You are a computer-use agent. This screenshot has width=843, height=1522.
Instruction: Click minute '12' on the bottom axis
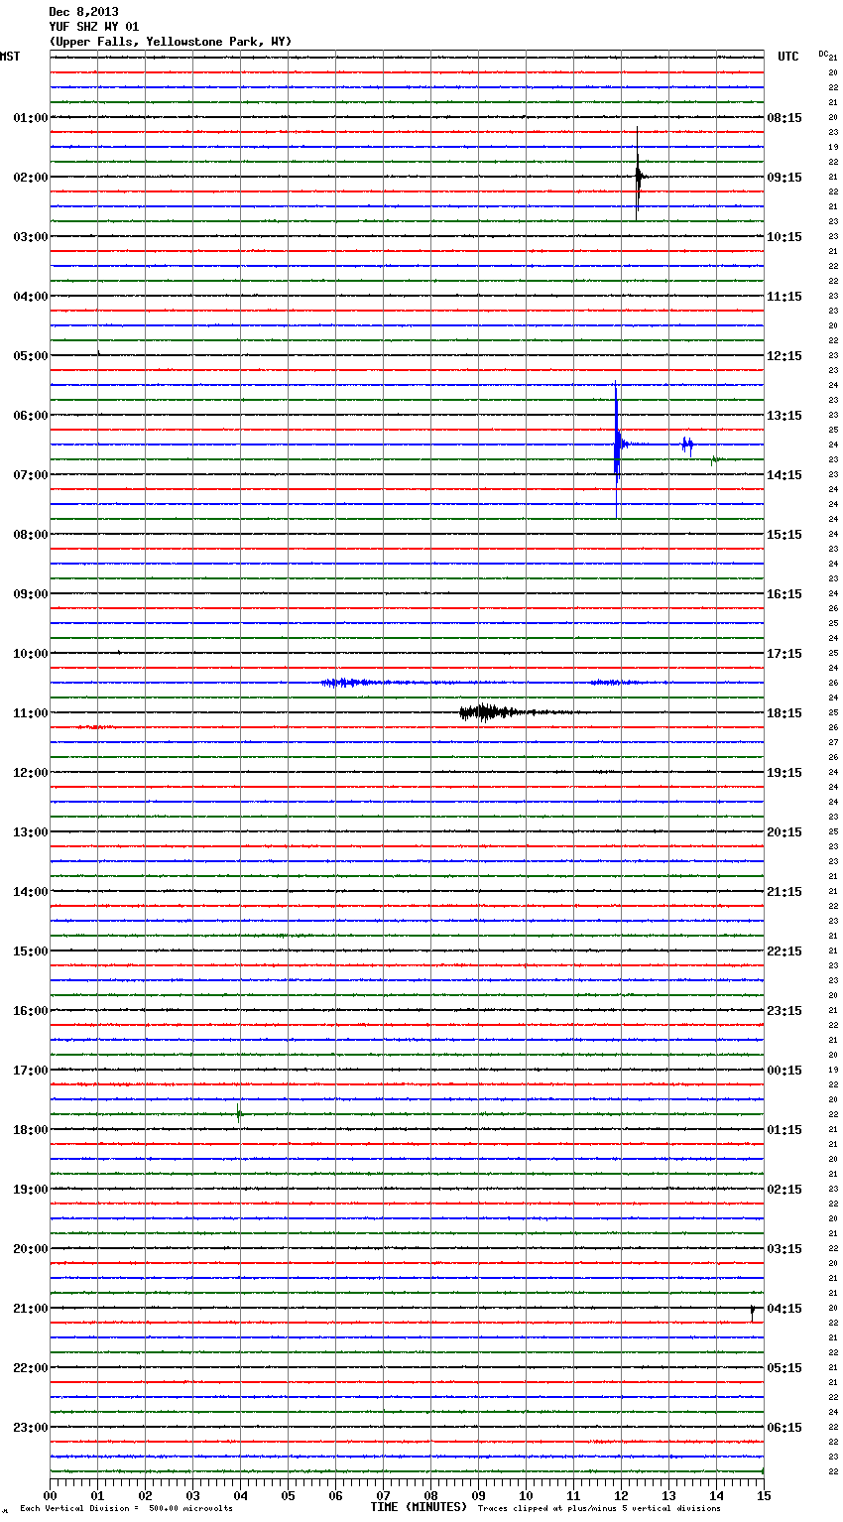click(621, 1495)
